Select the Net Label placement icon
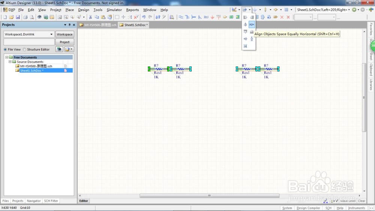The height and width of the screenshot is (211, 375). (206, 17)
